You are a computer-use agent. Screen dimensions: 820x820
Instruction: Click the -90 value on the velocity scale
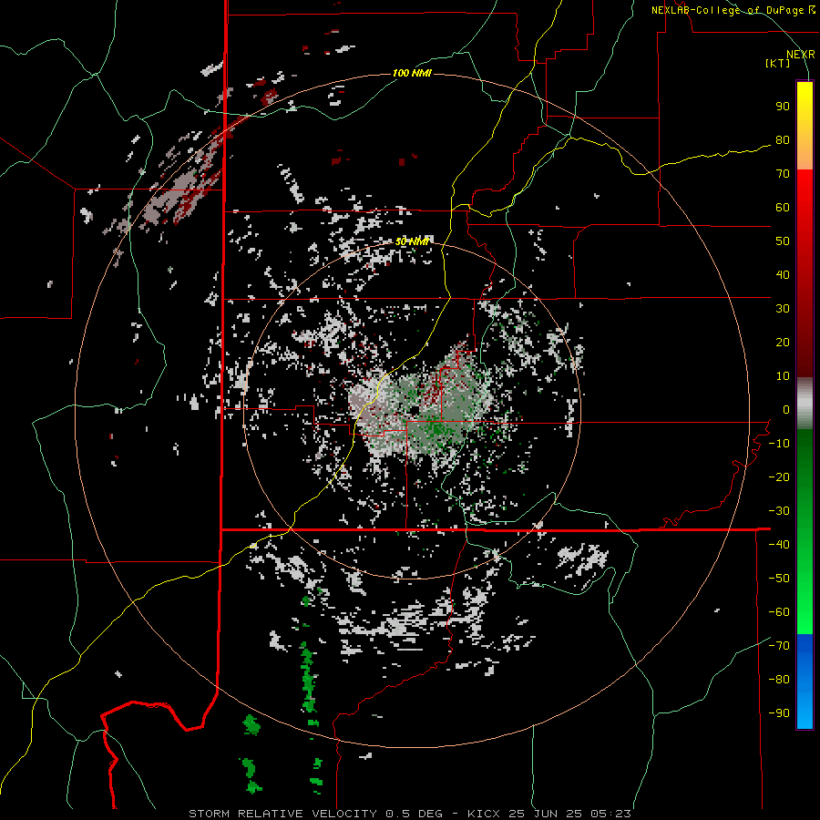click(x=779, y=713)
